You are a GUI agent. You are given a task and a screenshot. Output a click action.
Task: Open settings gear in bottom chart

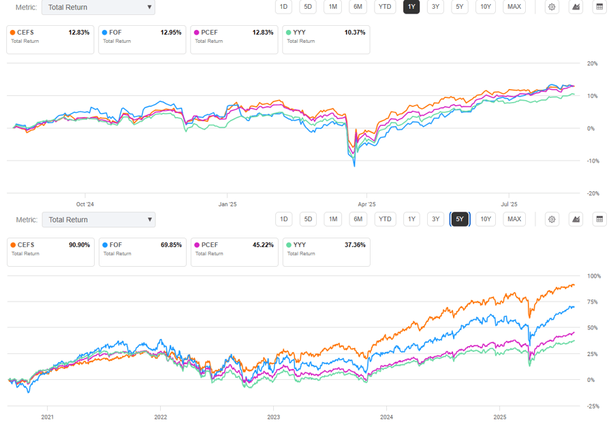pos(552,219)
